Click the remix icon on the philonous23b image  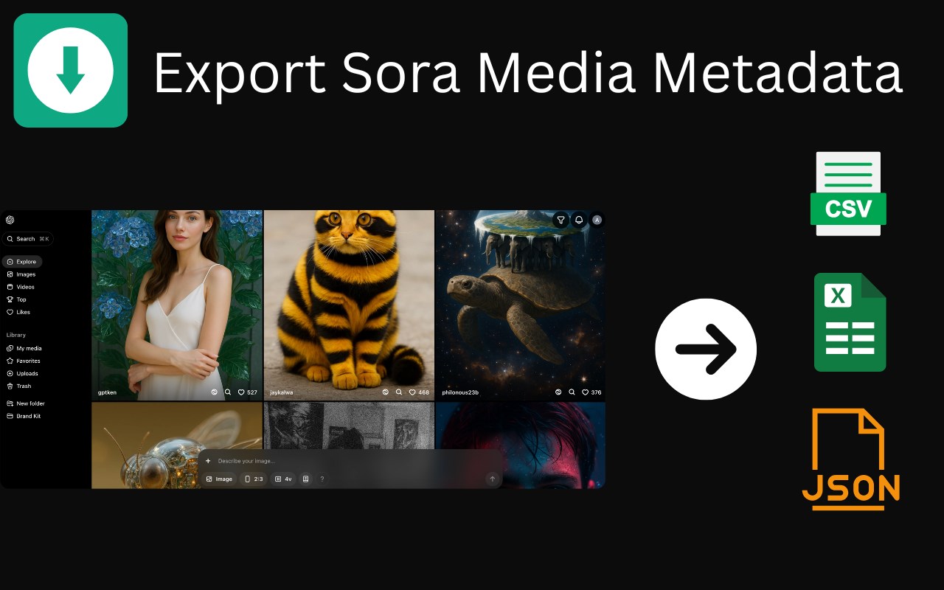[x=558, y=392]
